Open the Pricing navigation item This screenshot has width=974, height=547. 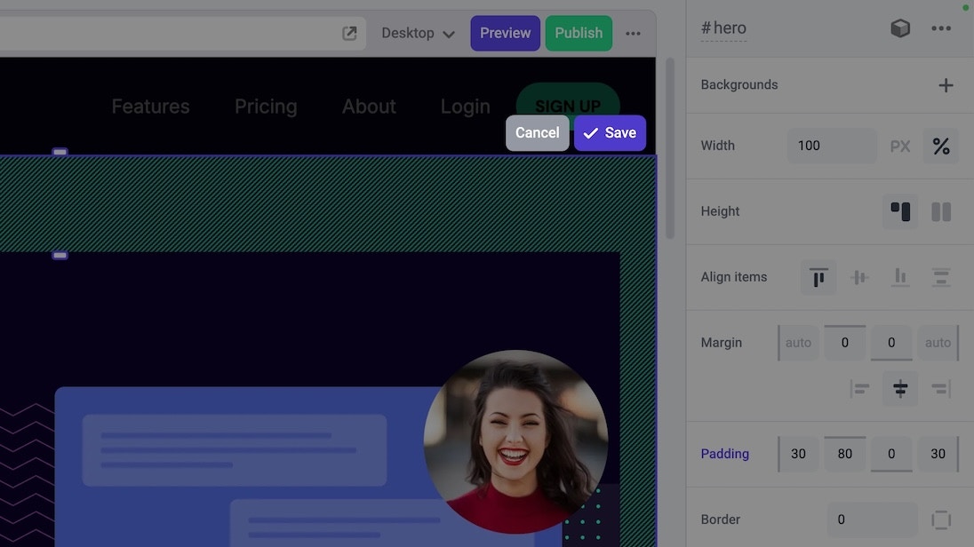tap(265, 106)
